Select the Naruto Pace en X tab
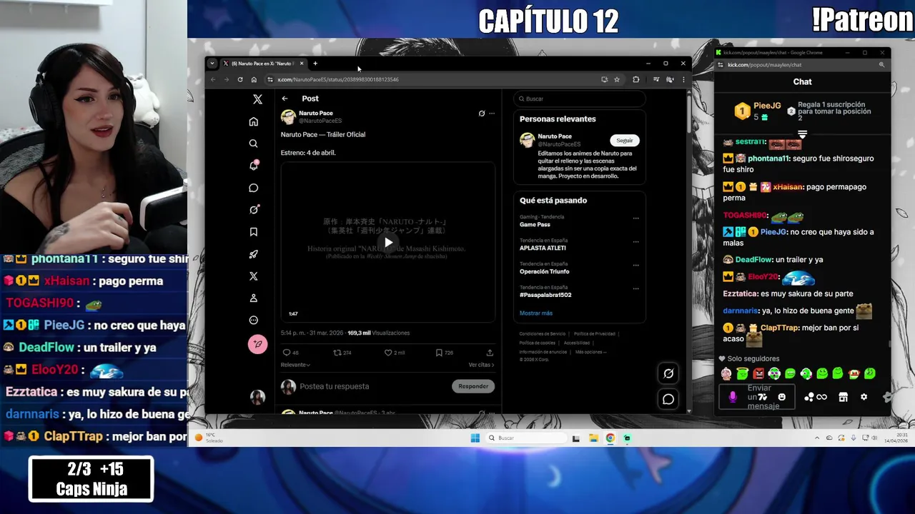The image size is (915, 514). coord(261,64)
